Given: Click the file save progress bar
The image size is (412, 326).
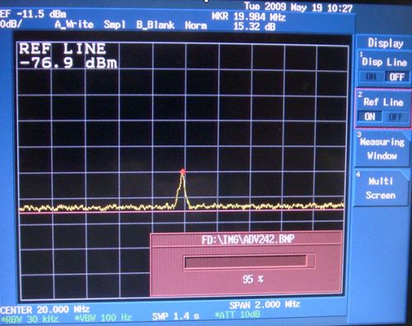Looking at the screenshot, I should (x=250, y=261).
